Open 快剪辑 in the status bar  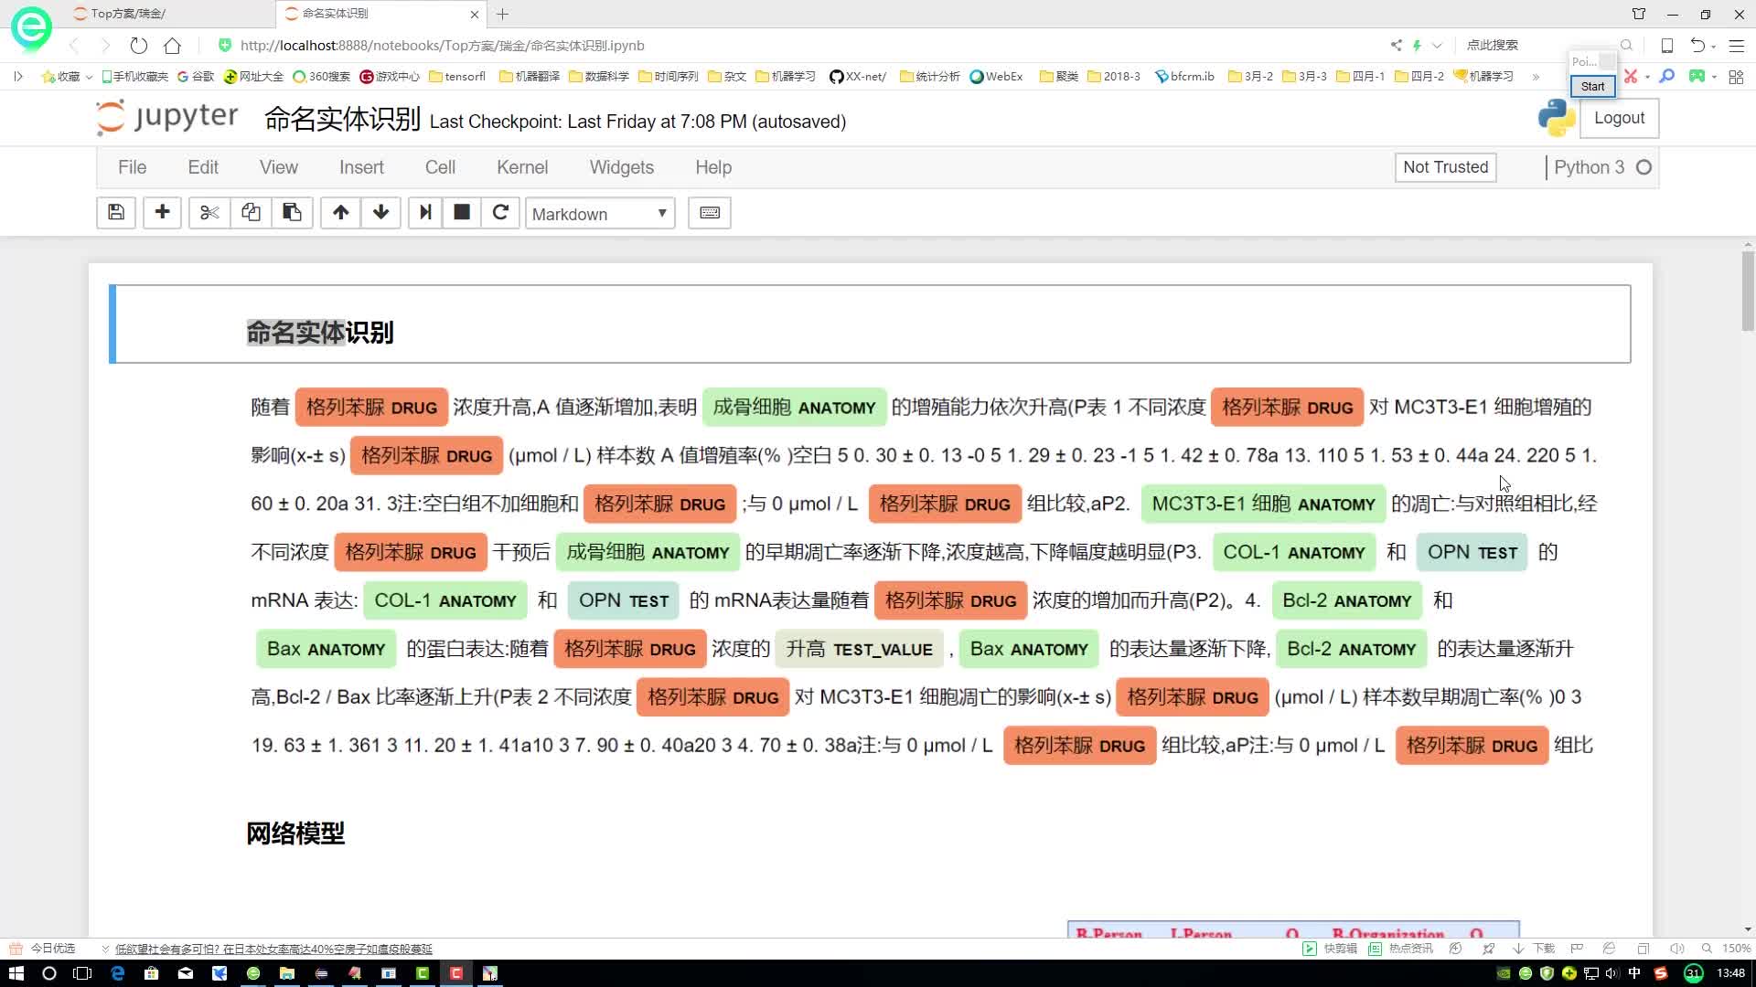(1331, 949)
